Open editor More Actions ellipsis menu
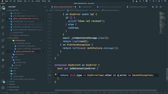168x94 pixels. click(165, 7)
